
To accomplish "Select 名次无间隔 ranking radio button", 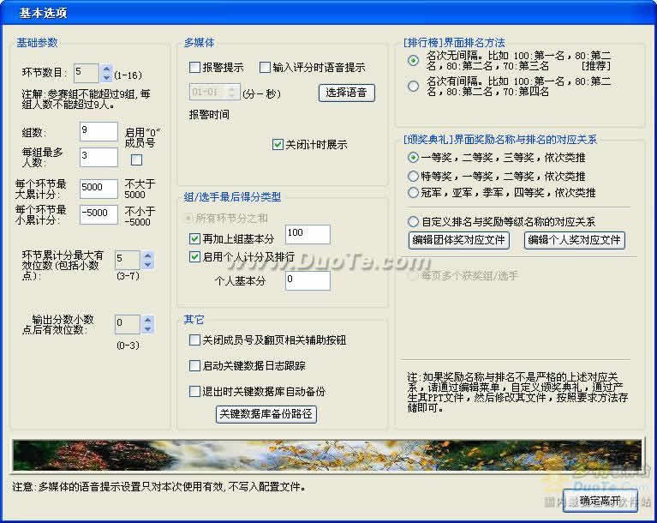I will coord(413,61).
